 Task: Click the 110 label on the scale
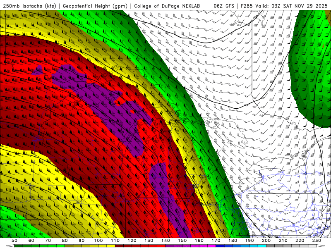(115, 241)
